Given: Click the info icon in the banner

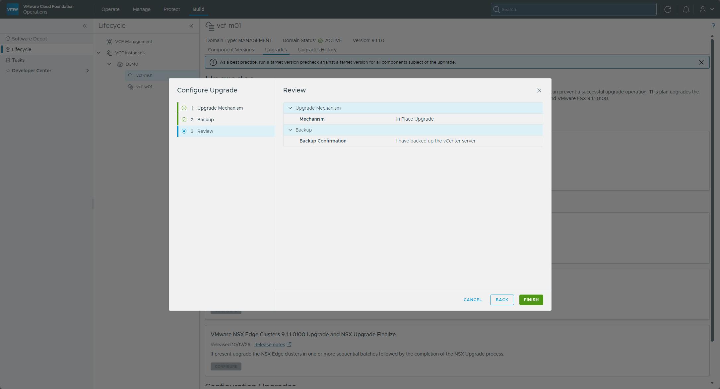Looking at the screenshot, I should click(x=213, y=62).
